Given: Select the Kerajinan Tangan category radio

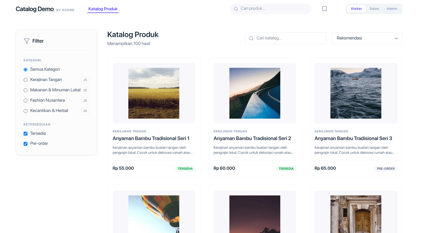Looking at the screenshot, I should point(25,80).
